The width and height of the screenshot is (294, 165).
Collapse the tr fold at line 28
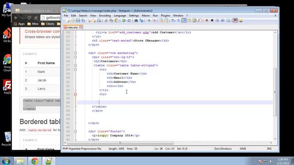click(75, 70)
